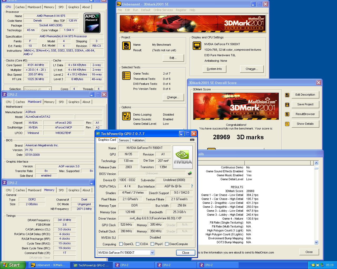Select Caches tab in top CPU-Z window
Viewport: 337px width, 269px height.
coord(20,7)
